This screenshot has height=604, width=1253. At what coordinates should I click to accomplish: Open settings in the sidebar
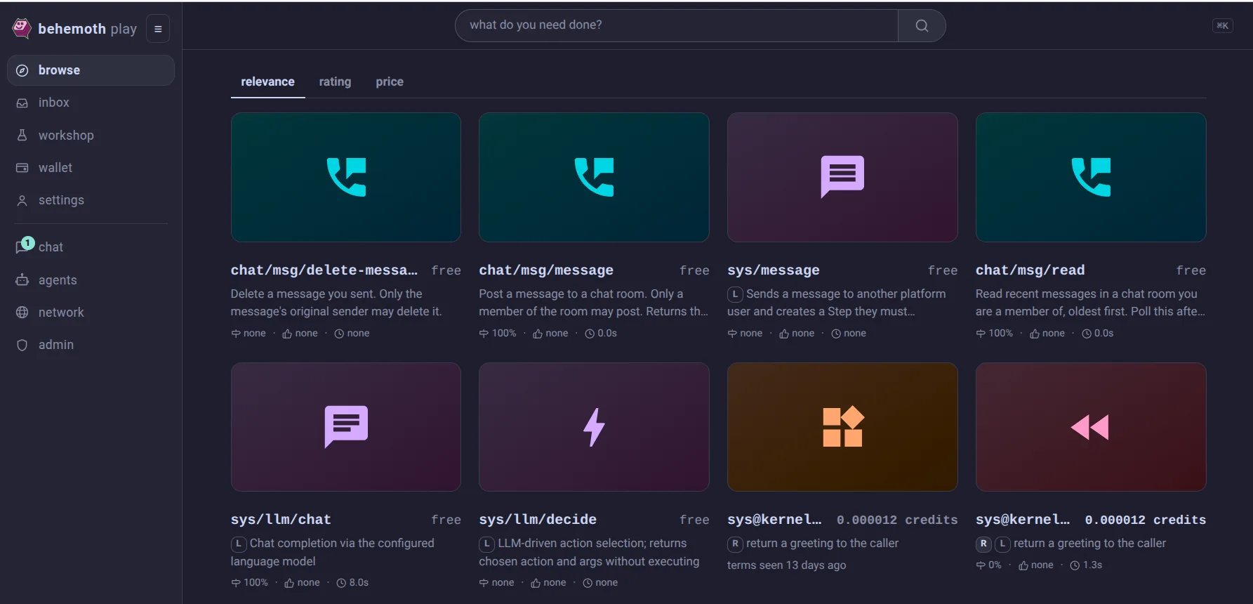click(x=91, y=200)
